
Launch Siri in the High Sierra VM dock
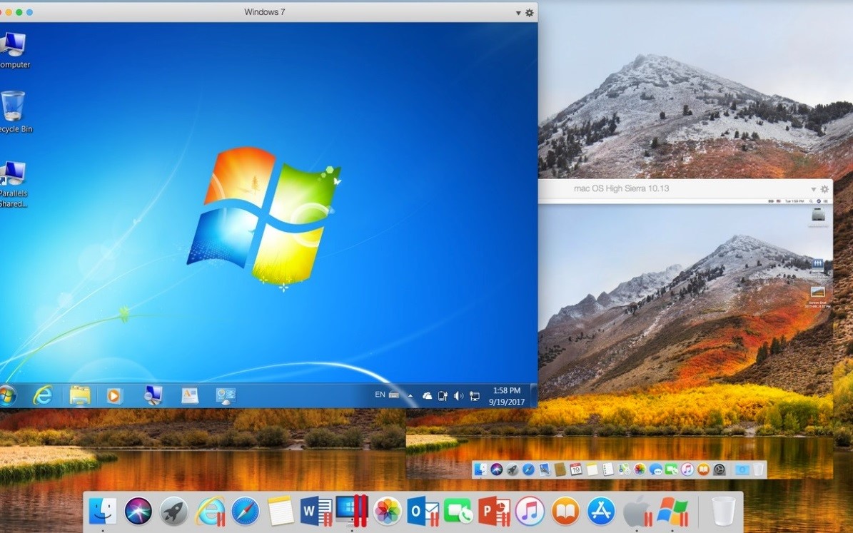click(x=496, y=469)
